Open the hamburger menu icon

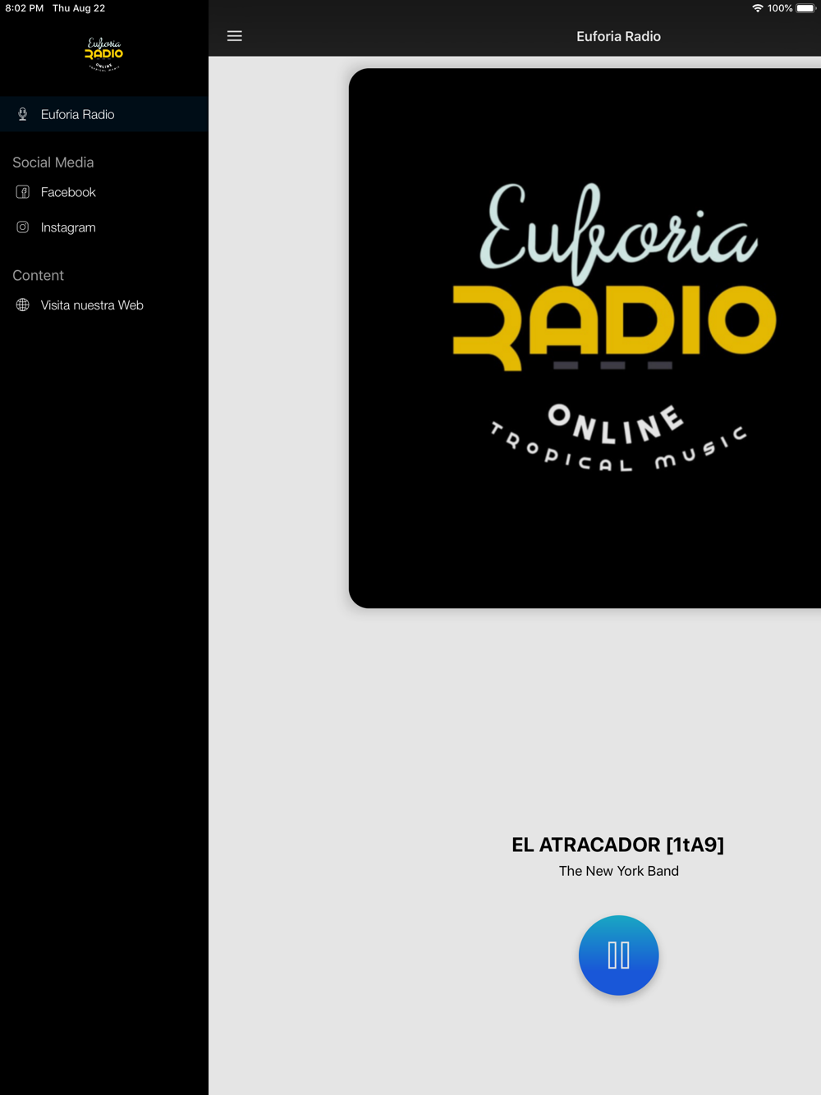pos(235,36)
